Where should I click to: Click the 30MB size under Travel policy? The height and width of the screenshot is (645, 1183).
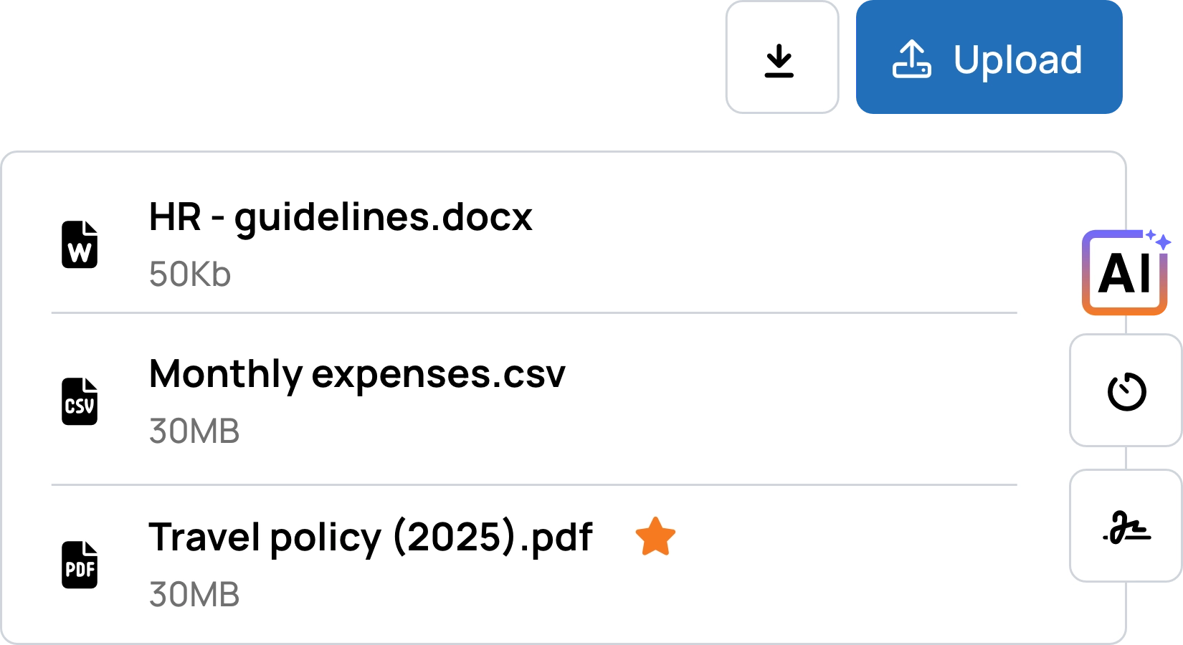coord(194,595)
